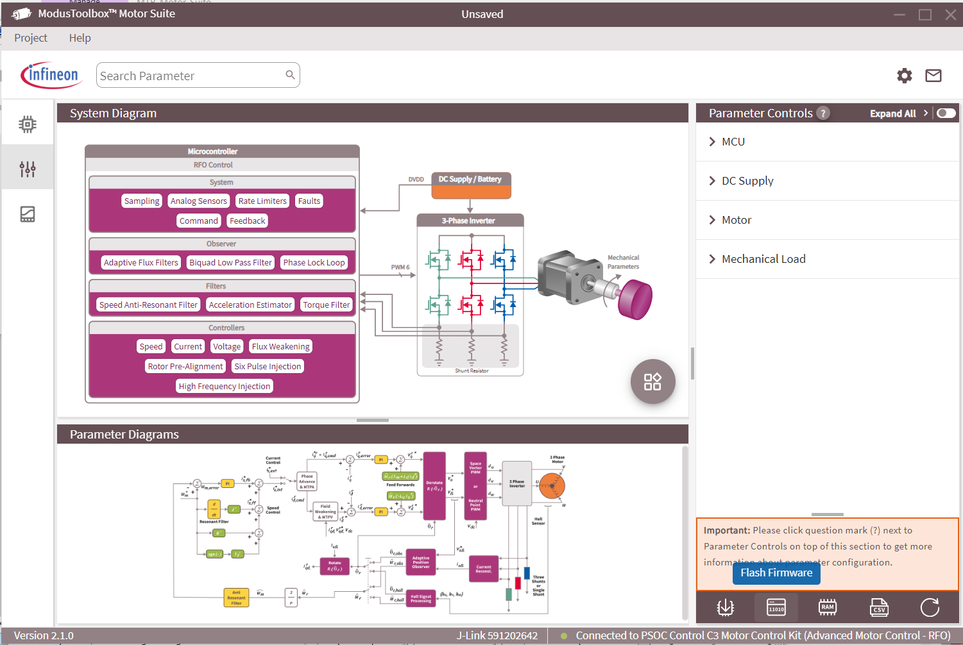This screenshot has width=963, height=645.
Task: Open the Torque Filter block
Action: (x=327, y=305)
